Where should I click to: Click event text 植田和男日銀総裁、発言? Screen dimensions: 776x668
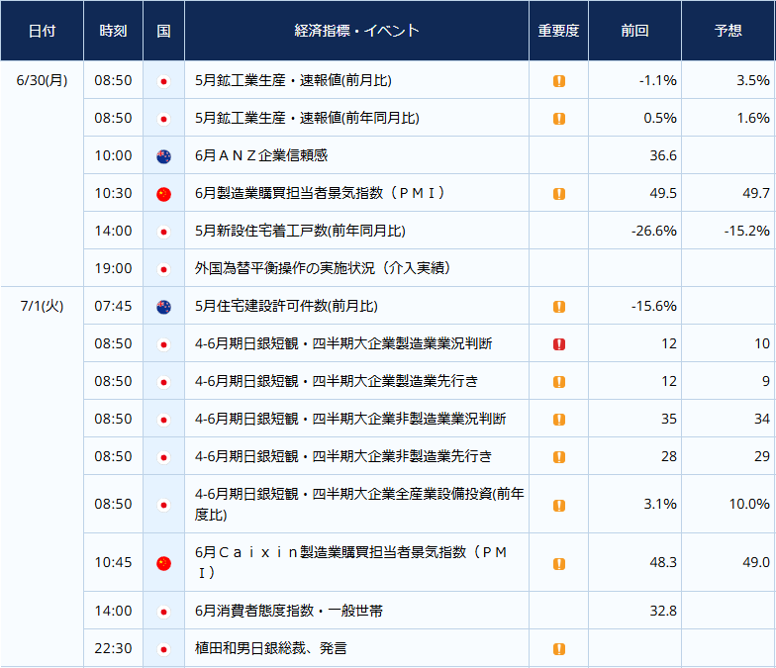pyautogui.click(x=271, y=648)
